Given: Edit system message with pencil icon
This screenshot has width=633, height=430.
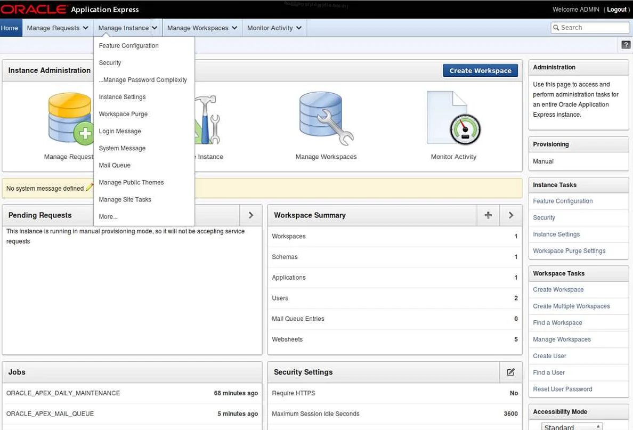Looking at the screenshot, I should (x=90, y=188).
